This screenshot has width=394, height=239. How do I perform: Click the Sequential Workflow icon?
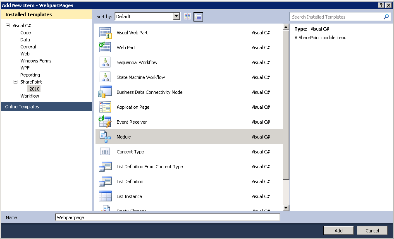[105, 62]
